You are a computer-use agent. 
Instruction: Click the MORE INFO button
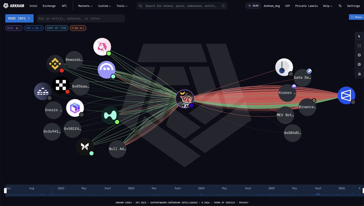tap(19, 19)
